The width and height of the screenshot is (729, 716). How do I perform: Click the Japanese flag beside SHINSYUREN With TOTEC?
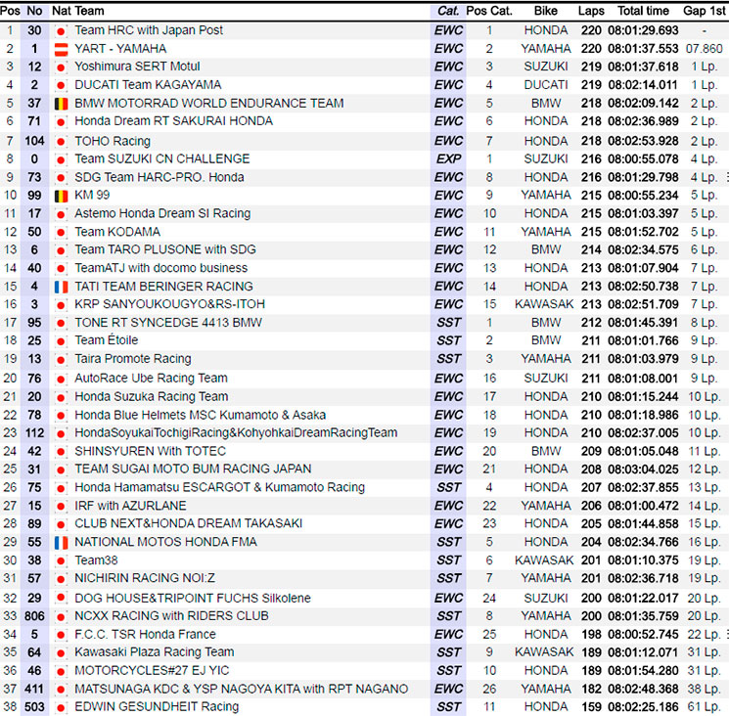click(61, 452)
